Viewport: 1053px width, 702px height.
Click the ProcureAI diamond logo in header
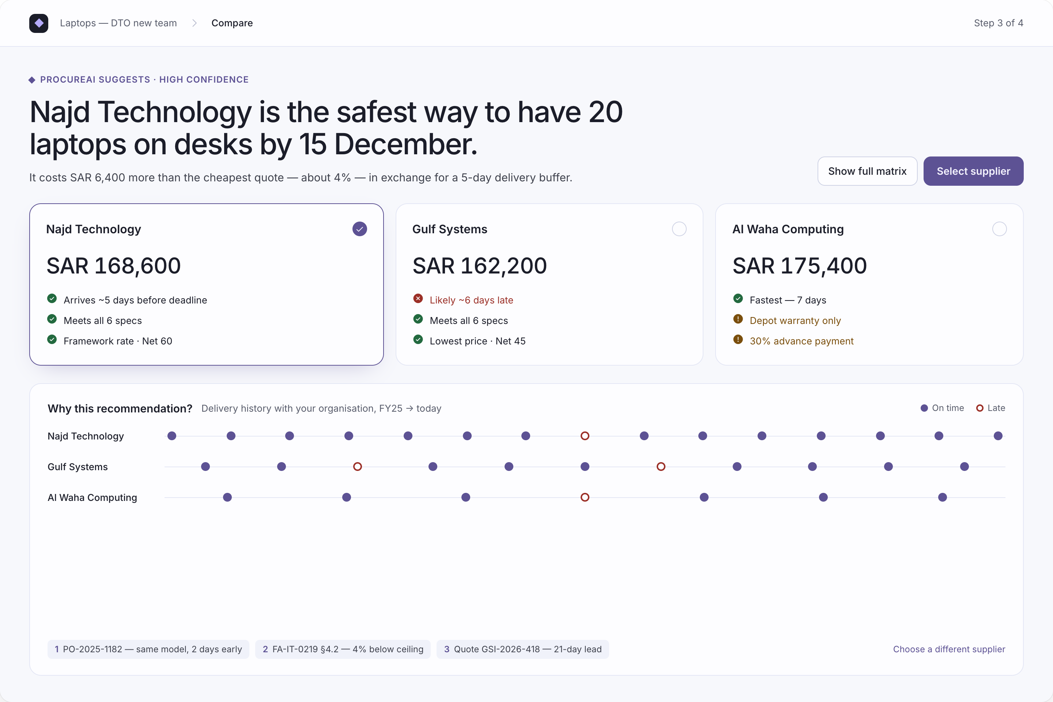(x=38, y=23)
